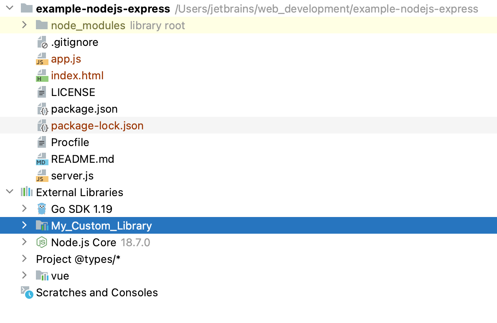The image size is (497, 323).
Task: Collapse the External Libraries node
Action: click(x=9, y=192)
